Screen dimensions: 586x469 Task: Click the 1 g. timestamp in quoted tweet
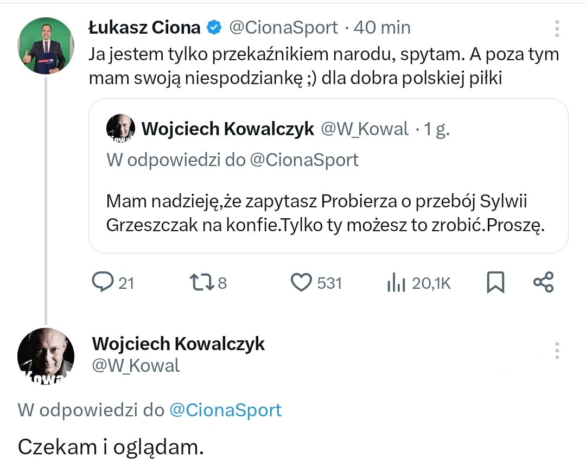(x=436, y=129)
